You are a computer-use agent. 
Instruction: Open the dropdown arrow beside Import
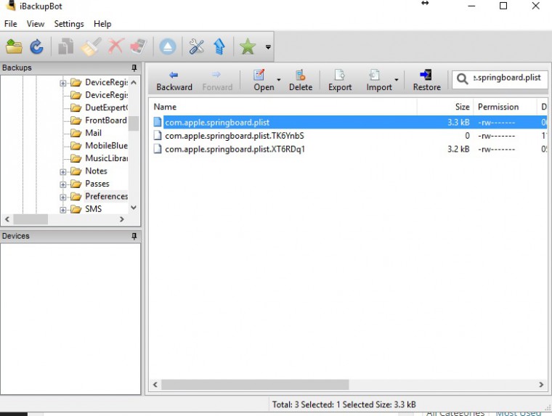[x=397, y=80]
